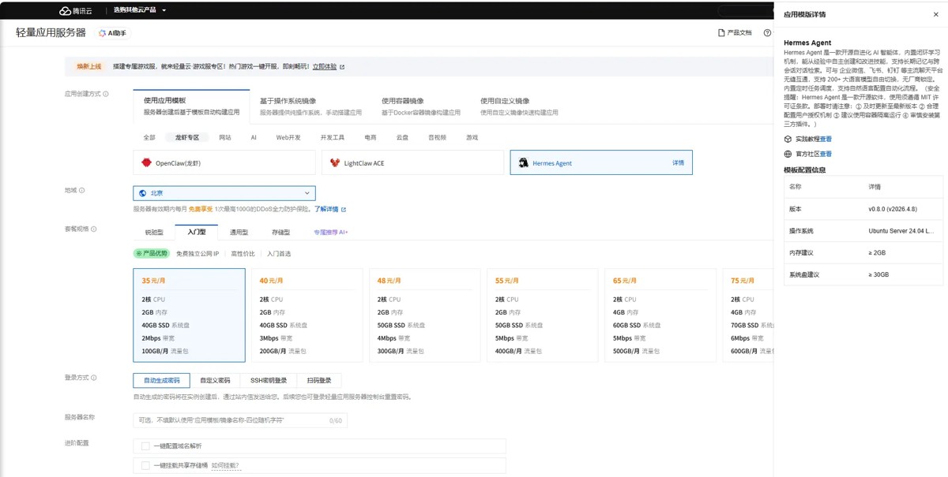Switch to the 通用型 plan tab
Viewport: 948px width, 477px height.
point(239,233)
